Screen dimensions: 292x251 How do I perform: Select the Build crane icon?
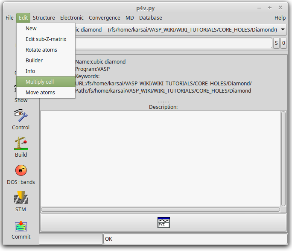coord(20,143)
